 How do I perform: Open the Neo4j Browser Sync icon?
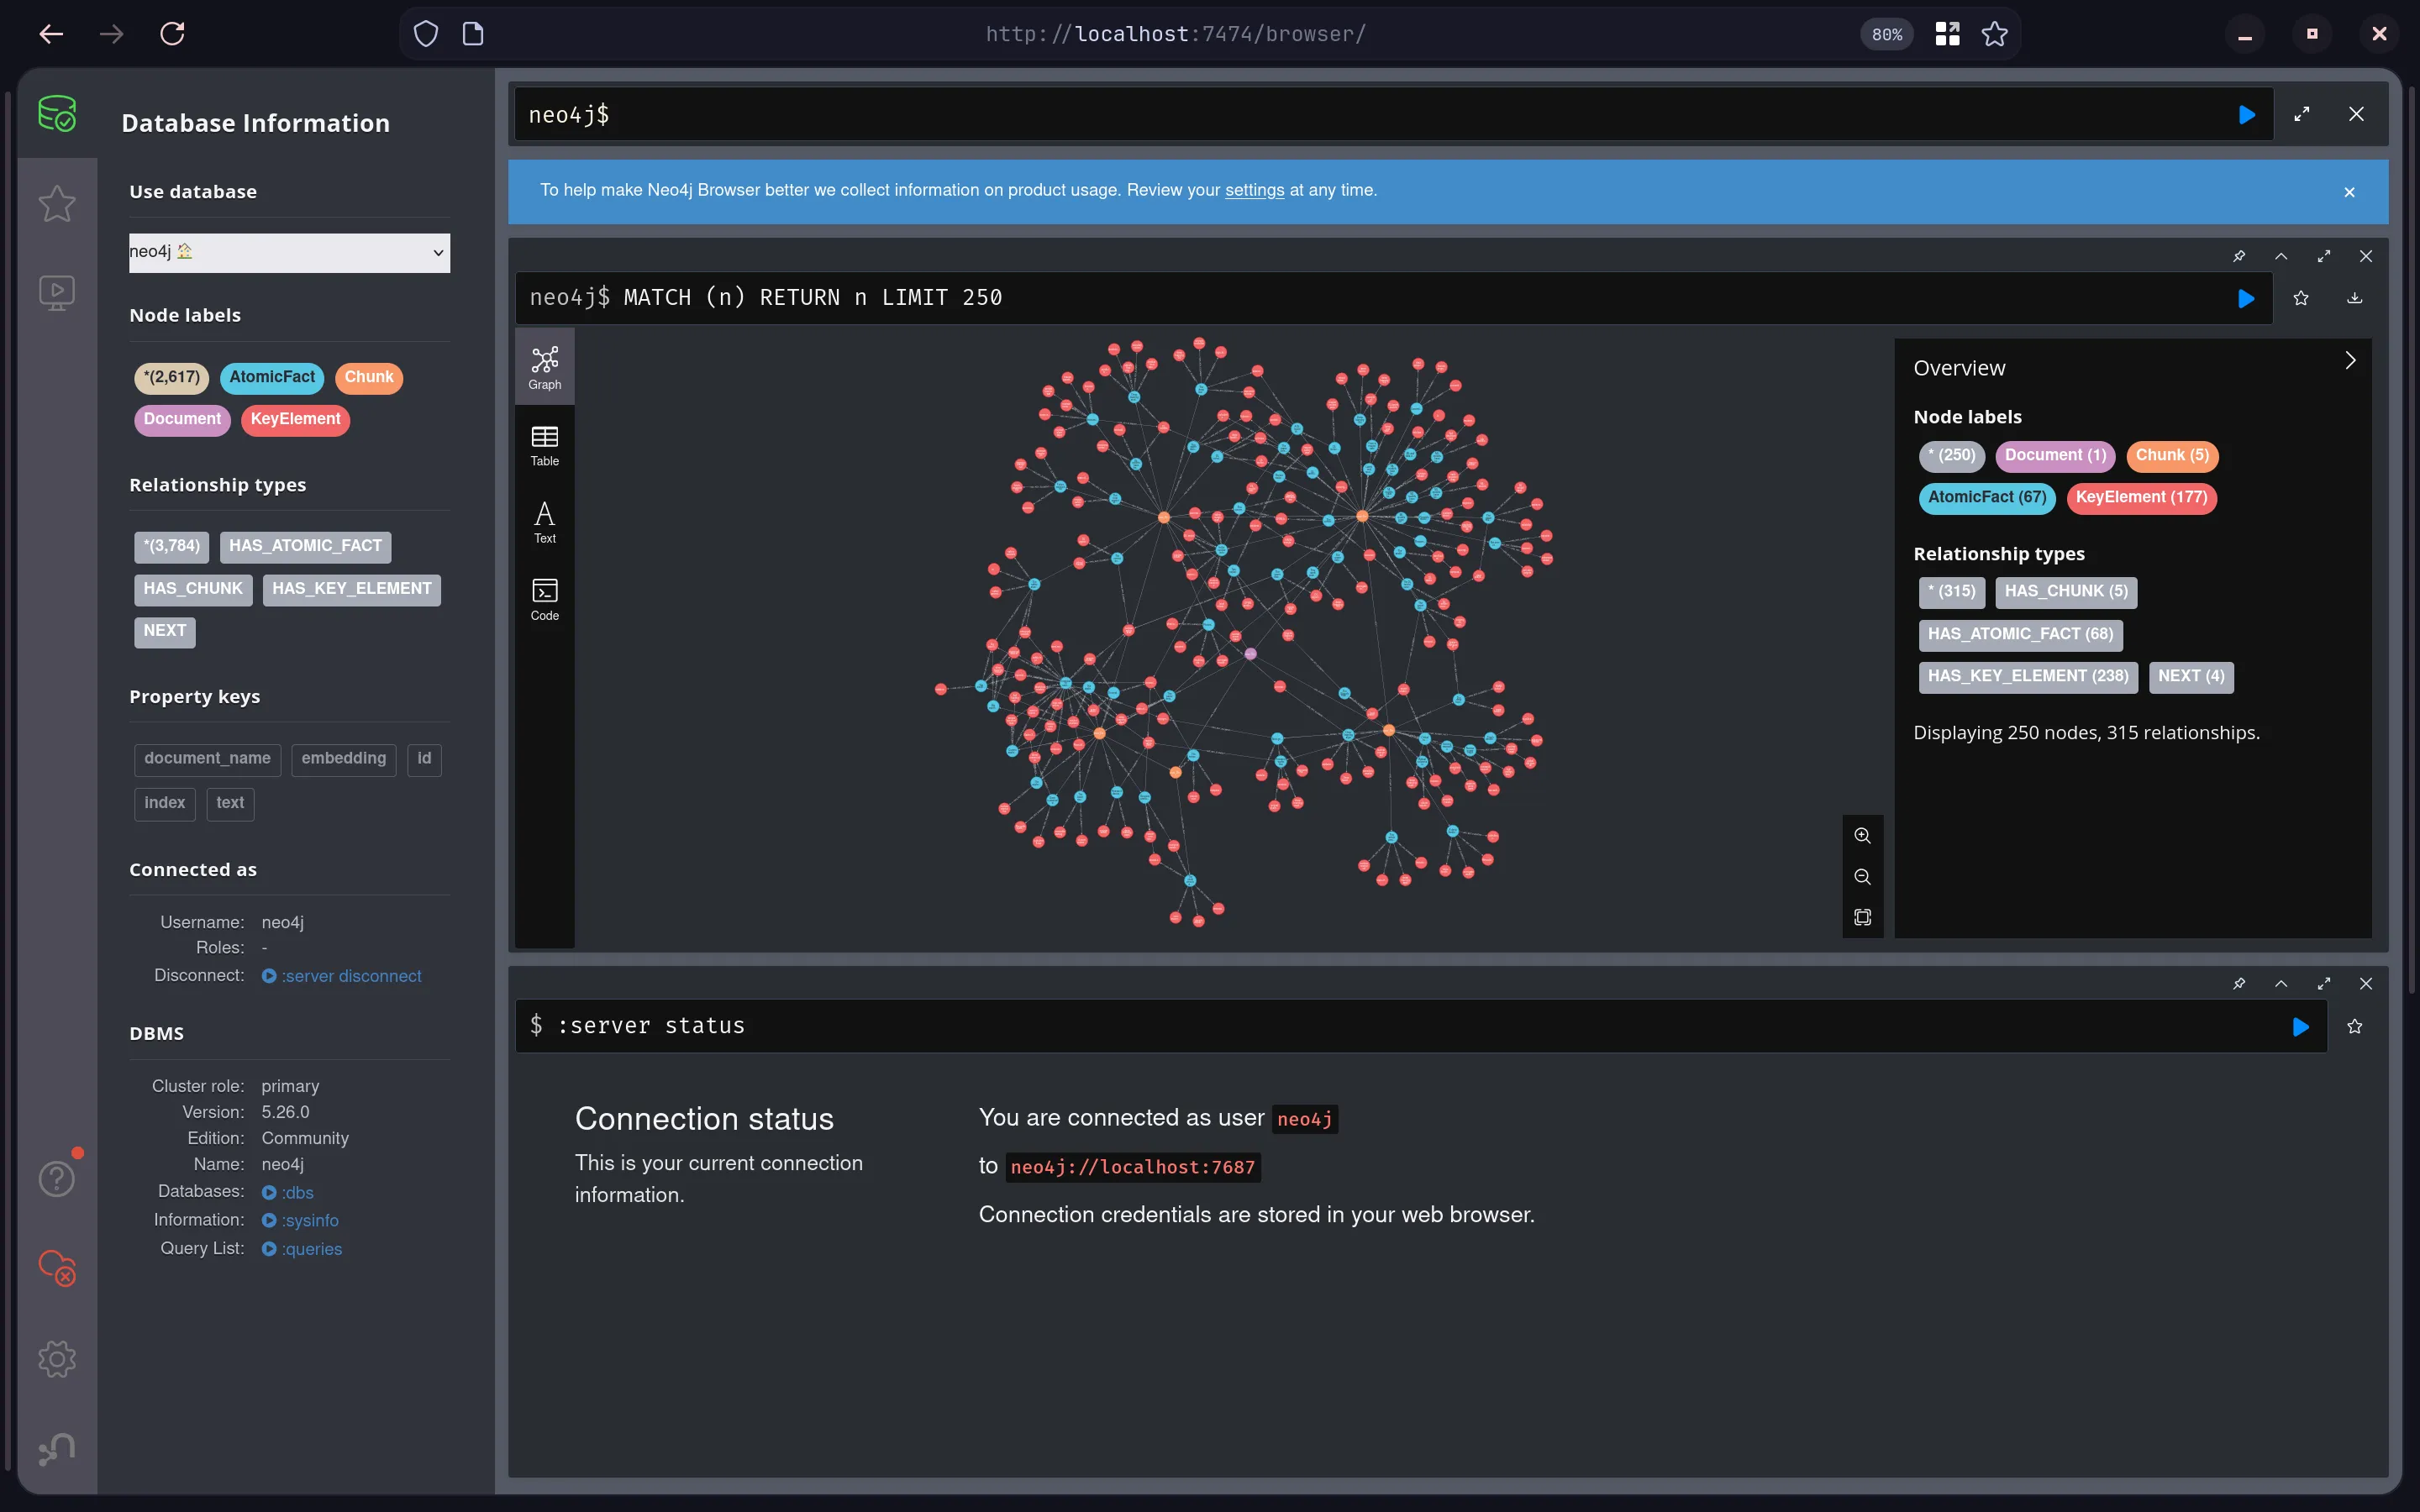click(x=57, y=1268)
